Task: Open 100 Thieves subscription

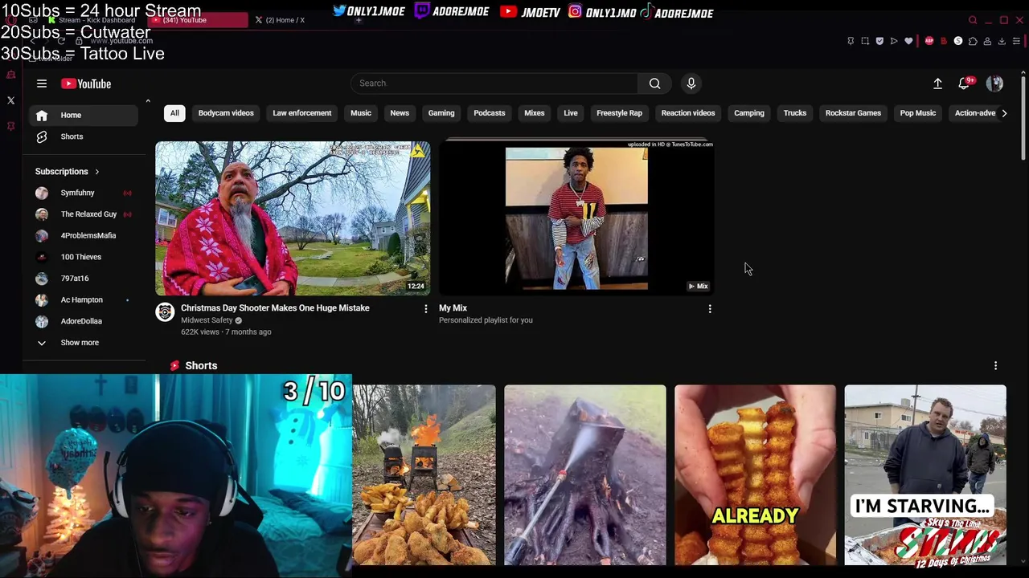Action: pyautogui.click(x=84, y=258)
